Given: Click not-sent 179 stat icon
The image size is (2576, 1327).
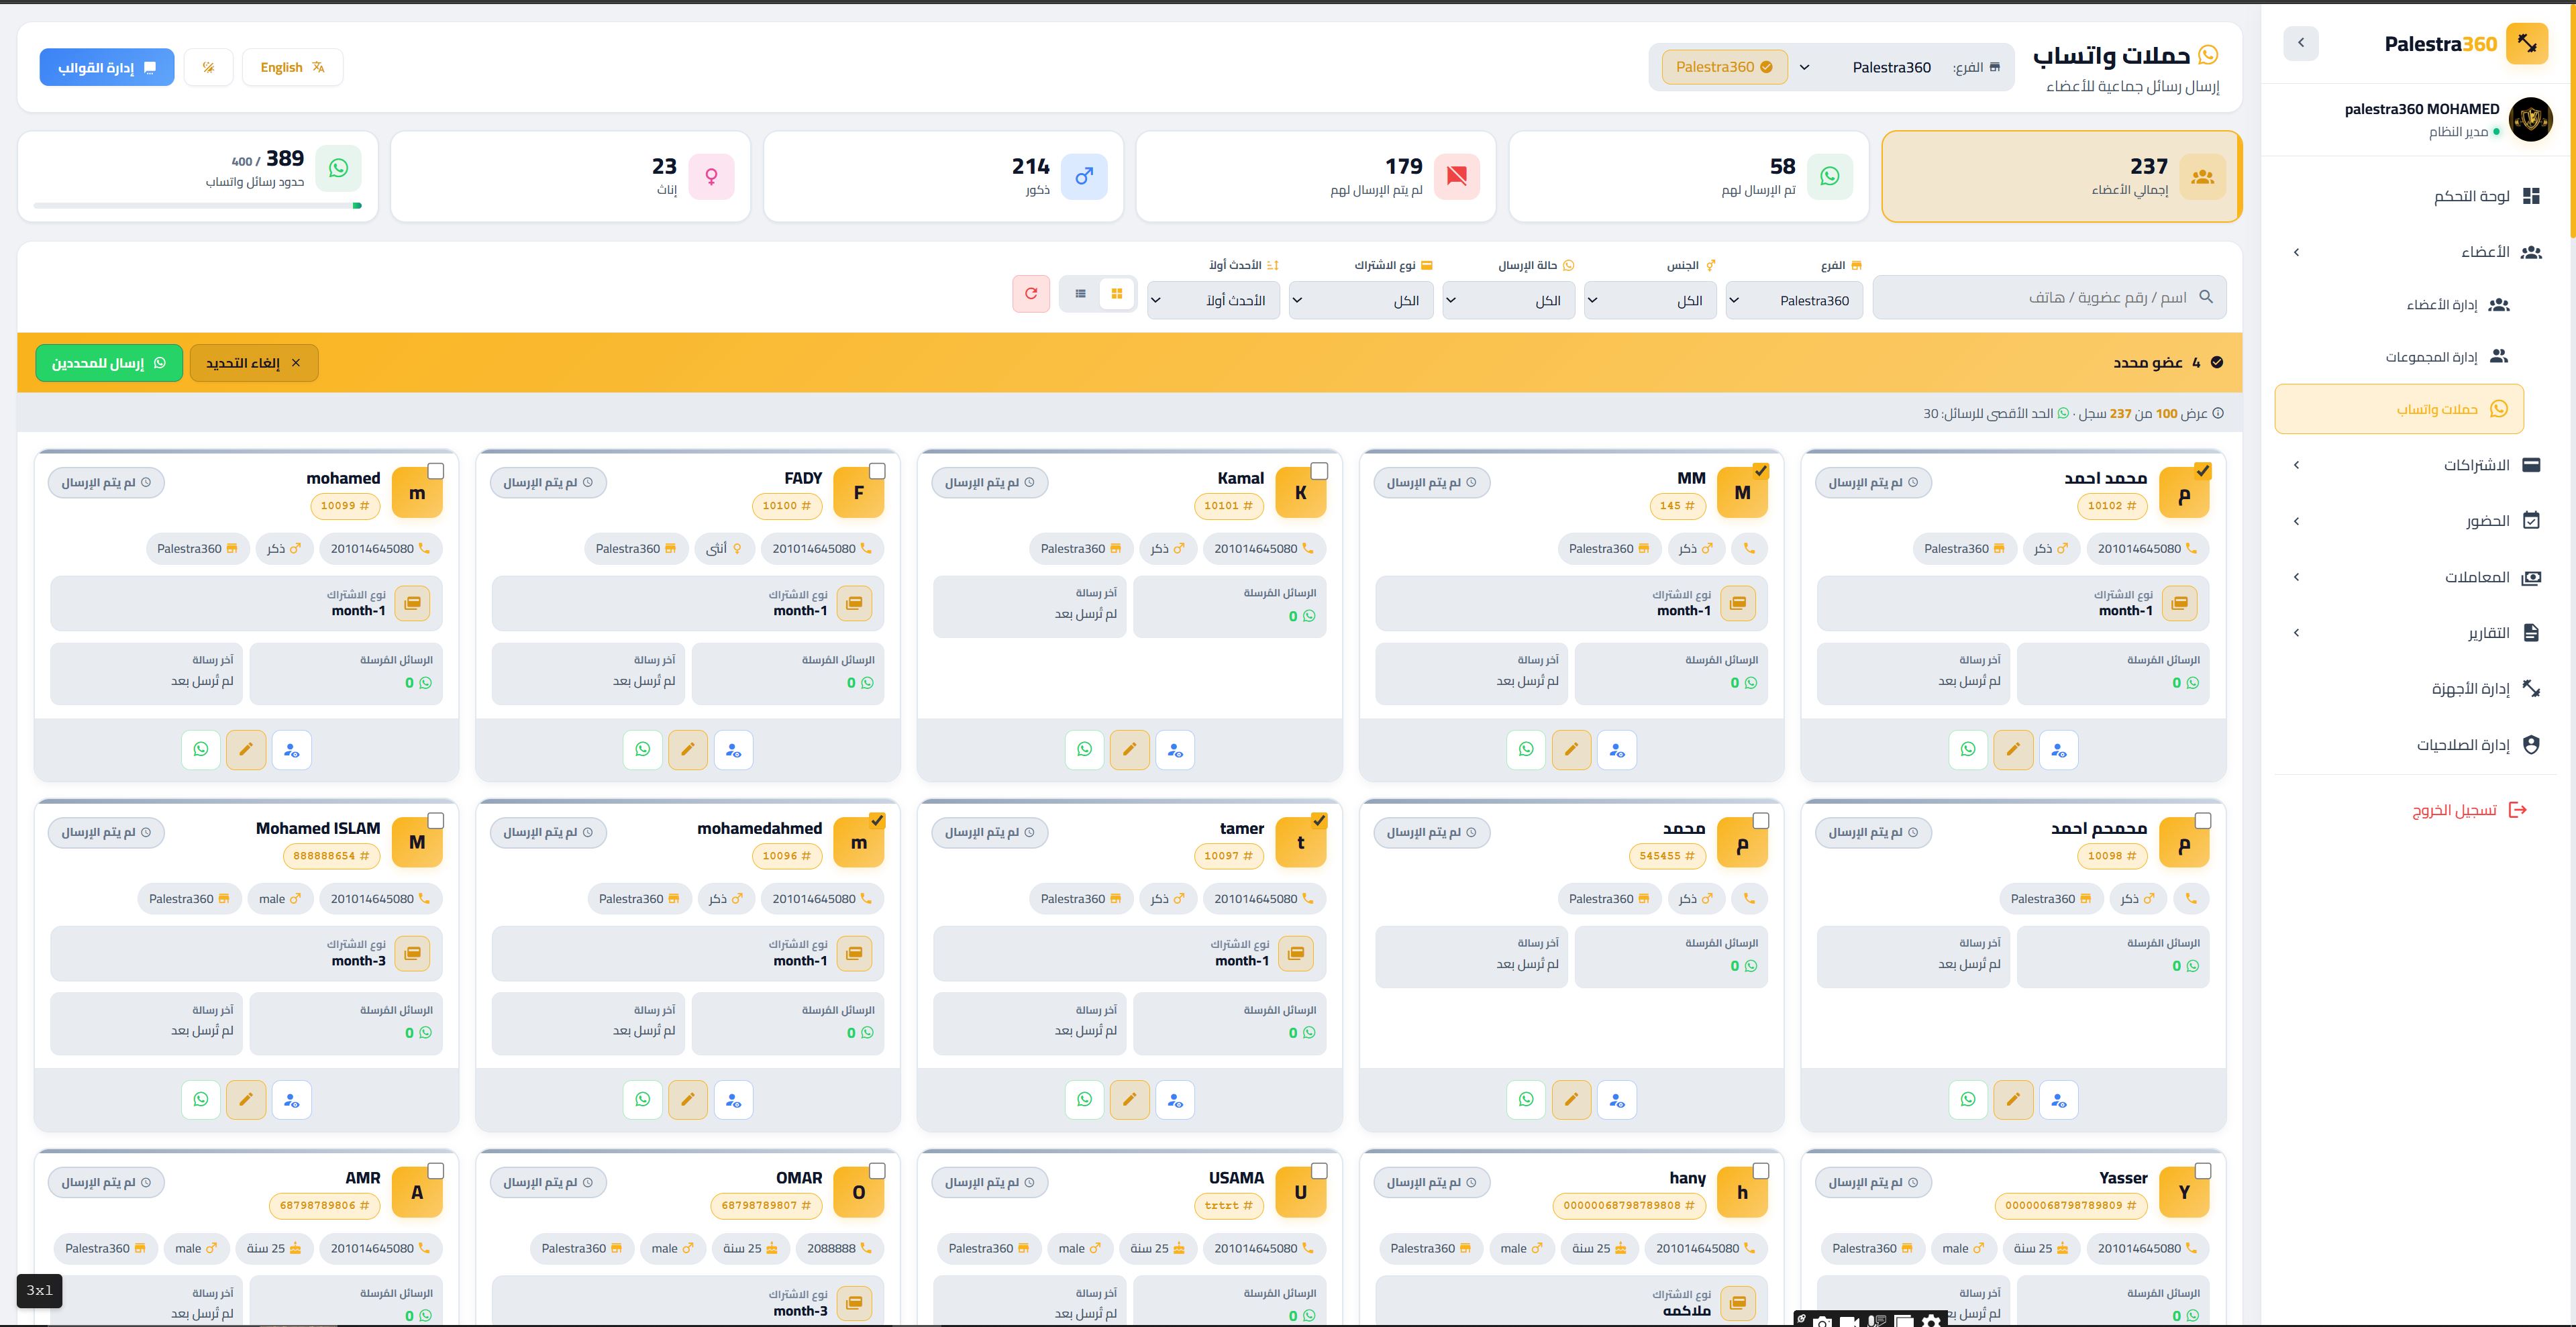Looking at the screenshot, I should click(1456, 177).
